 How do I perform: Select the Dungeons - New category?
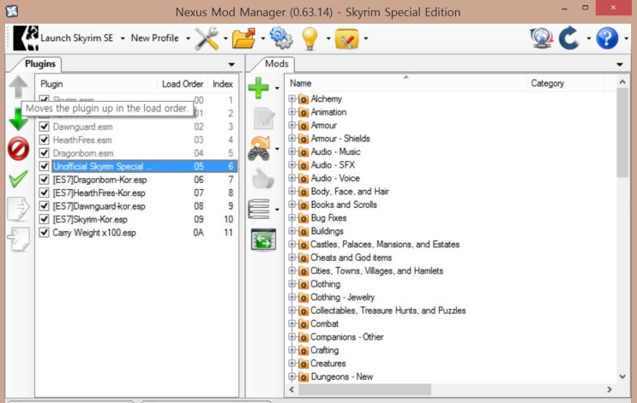[x=341, y=376]
